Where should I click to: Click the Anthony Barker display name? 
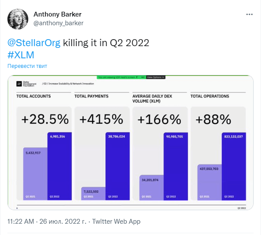pos(57,14)
